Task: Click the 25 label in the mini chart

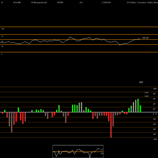Action: pos(102,154)
